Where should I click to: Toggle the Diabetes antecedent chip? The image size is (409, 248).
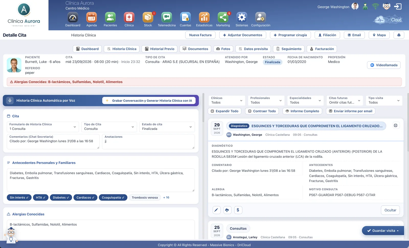click(61, 198)
